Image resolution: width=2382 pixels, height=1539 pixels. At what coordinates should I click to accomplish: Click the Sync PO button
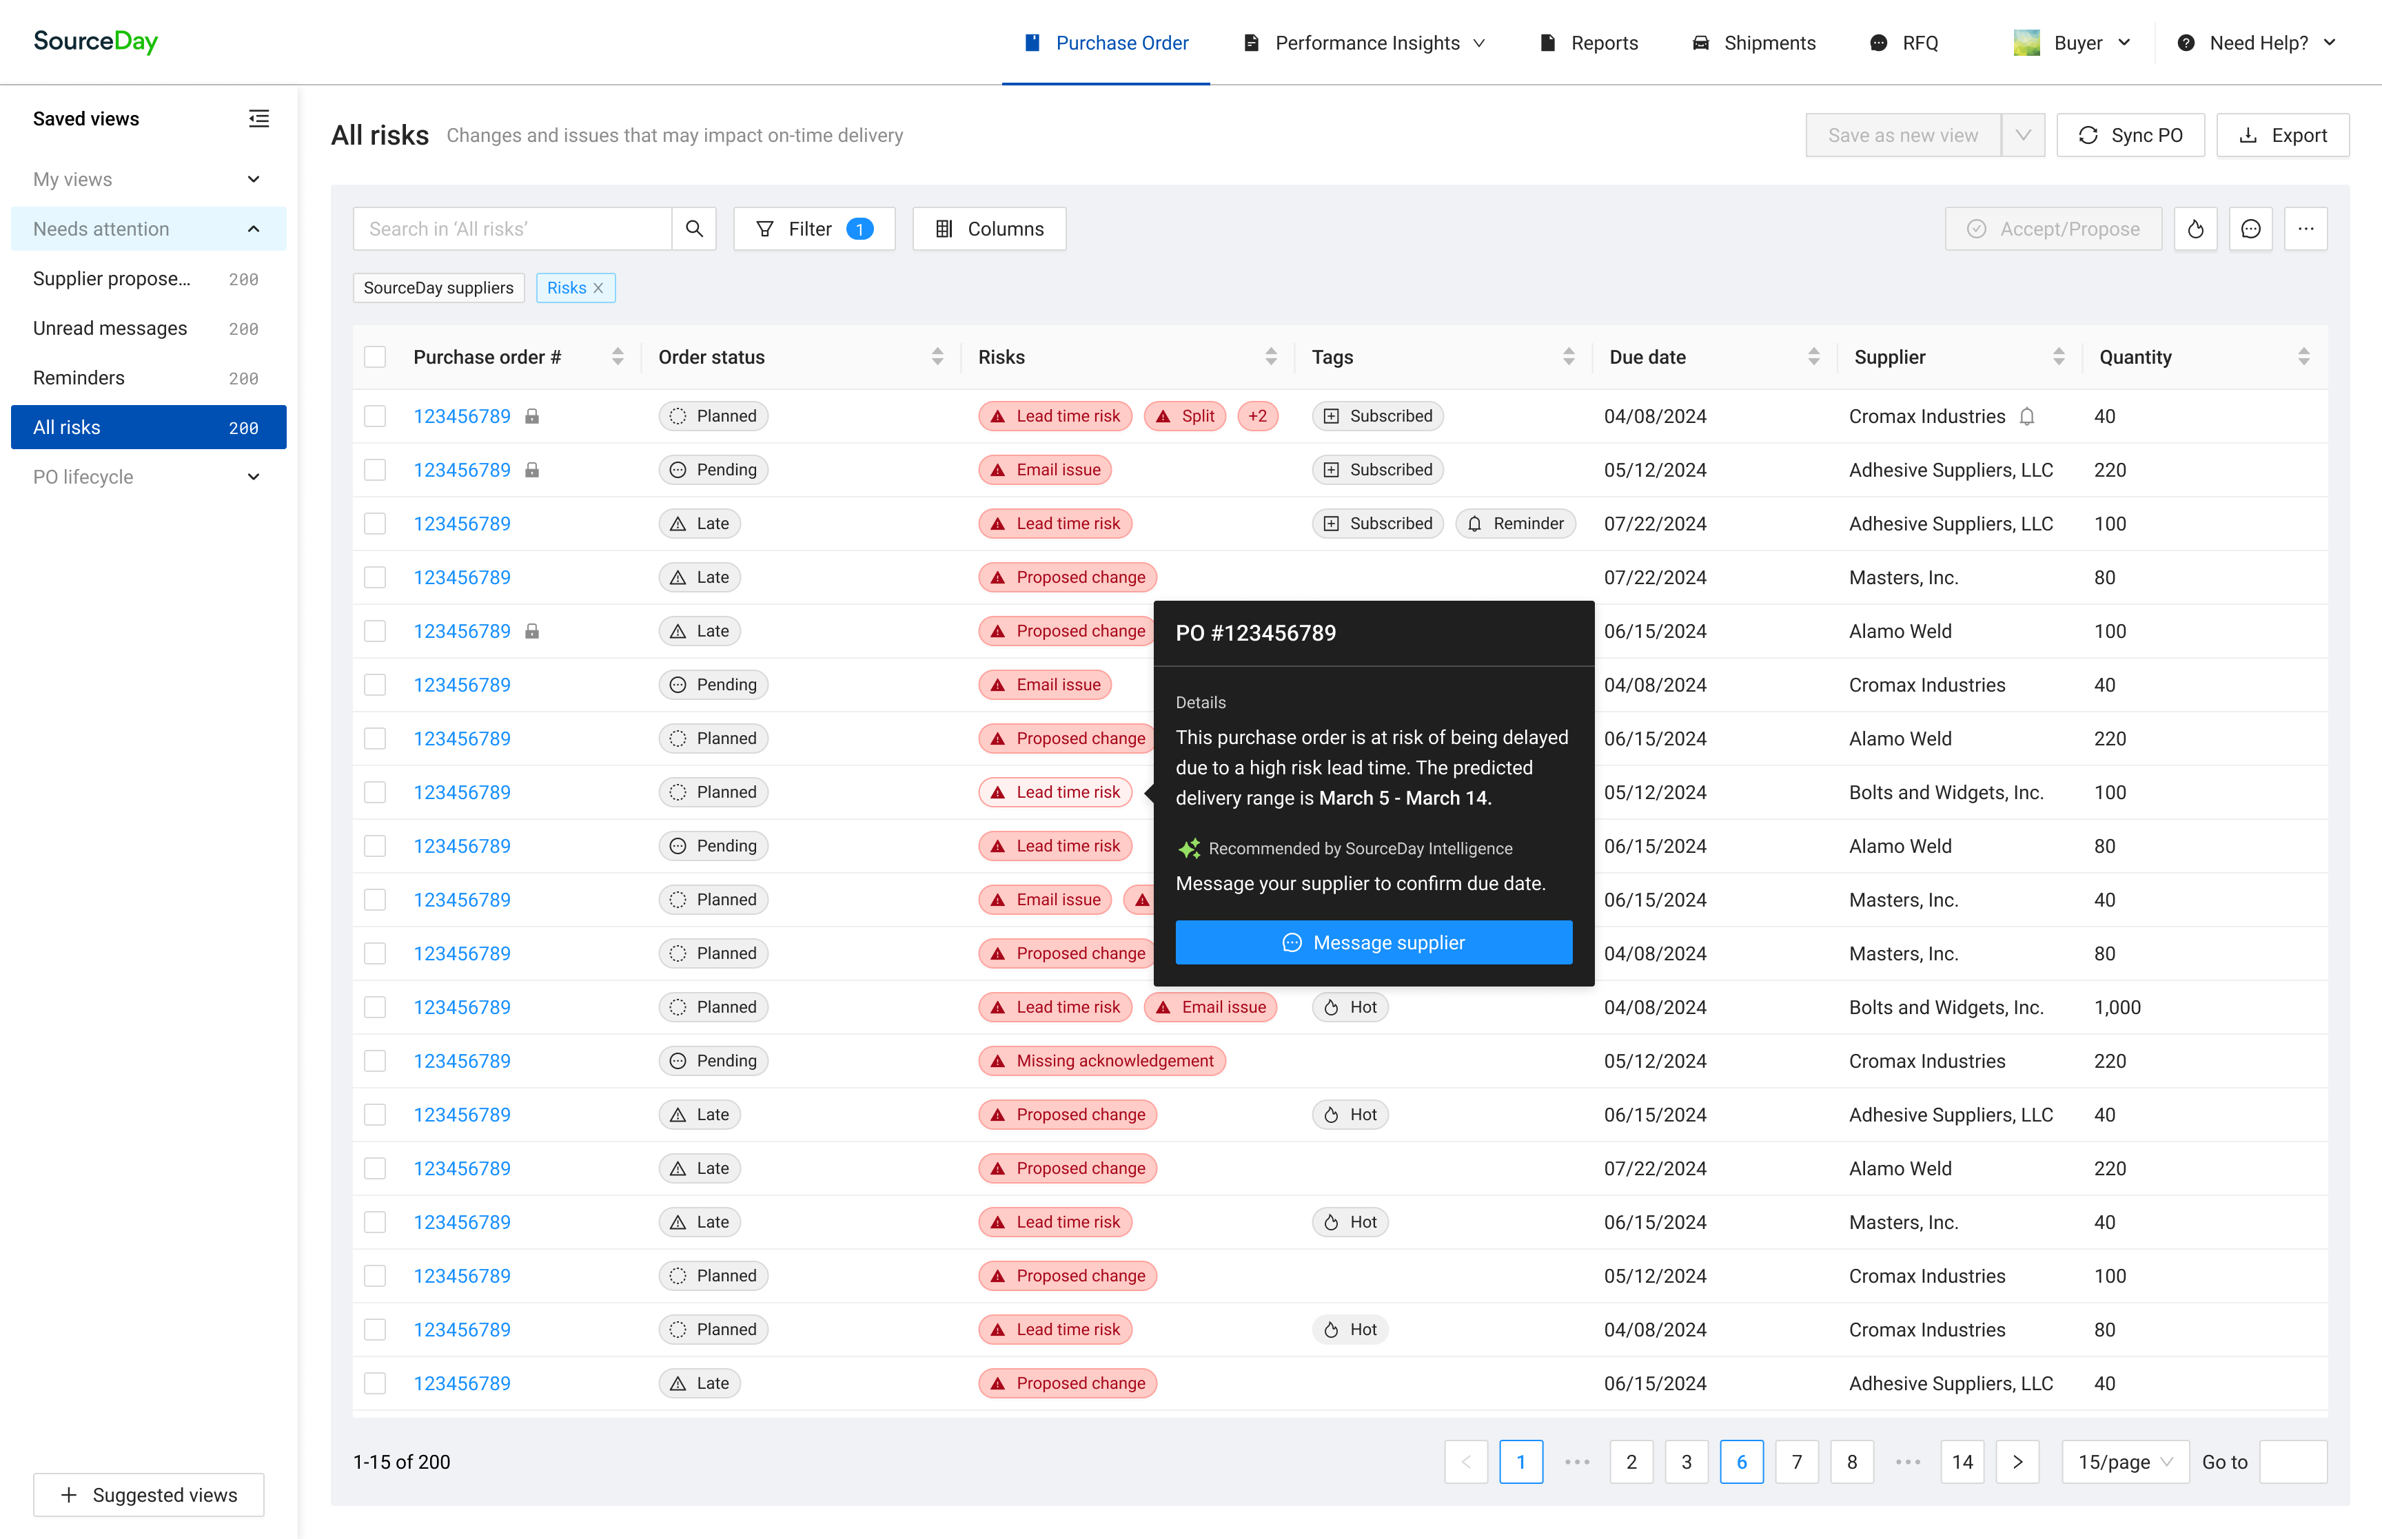(x=2130, y=135)
